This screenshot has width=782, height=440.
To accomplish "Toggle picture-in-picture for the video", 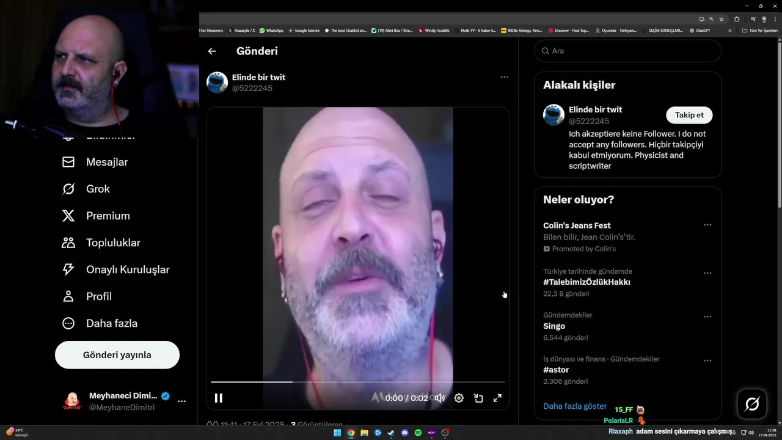I will click(x=478, y=398).
